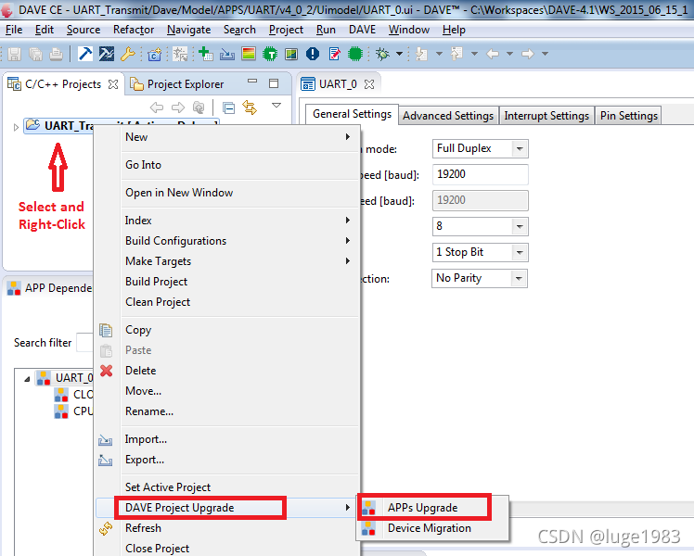Open the Refactor menu in the menu bar
Screen dimensions: 694x556
pos(134,30)
